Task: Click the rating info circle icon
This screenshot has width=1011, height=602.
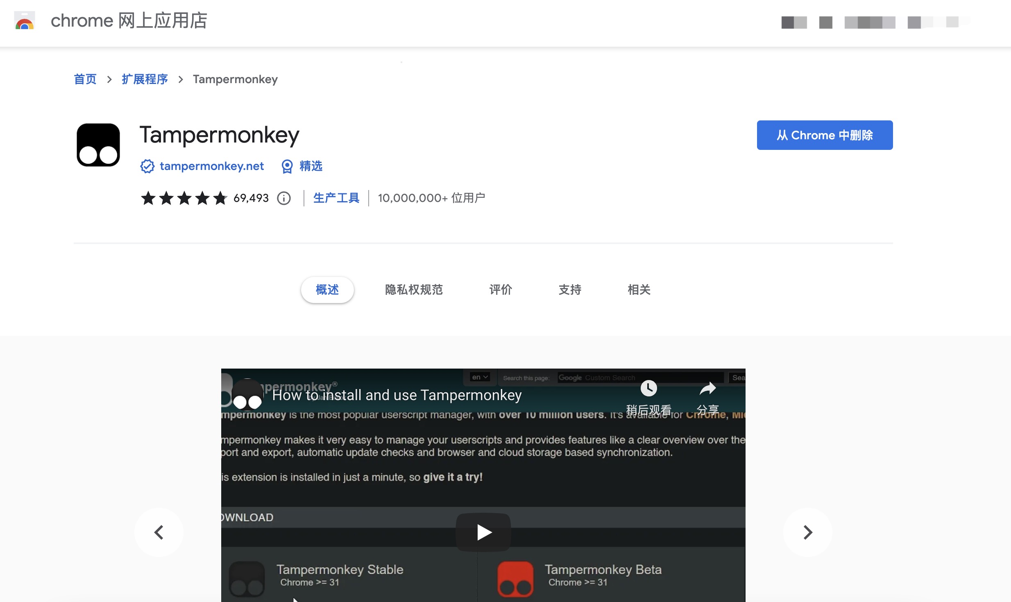Action: click(x=284, y=198)
